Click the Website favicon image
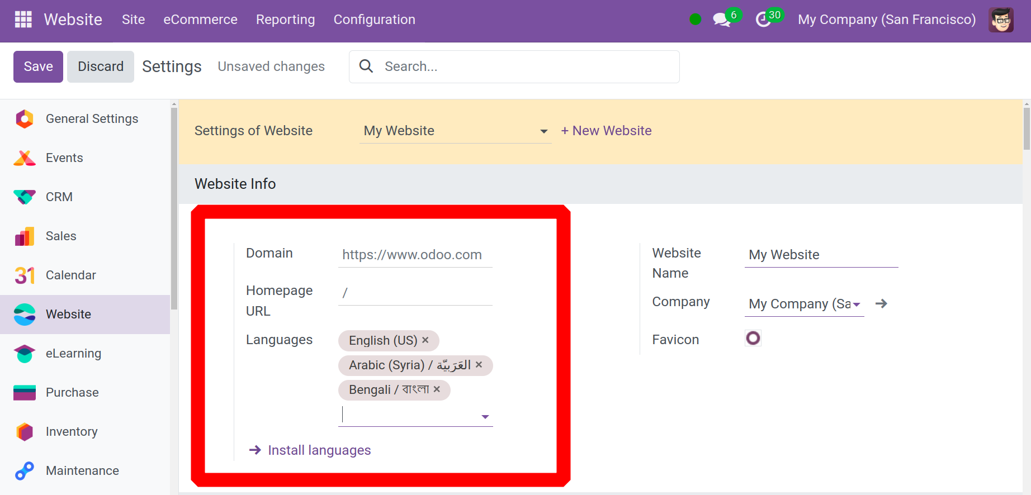Screen dimensions: 1031x495 click(x=753, y=338)
